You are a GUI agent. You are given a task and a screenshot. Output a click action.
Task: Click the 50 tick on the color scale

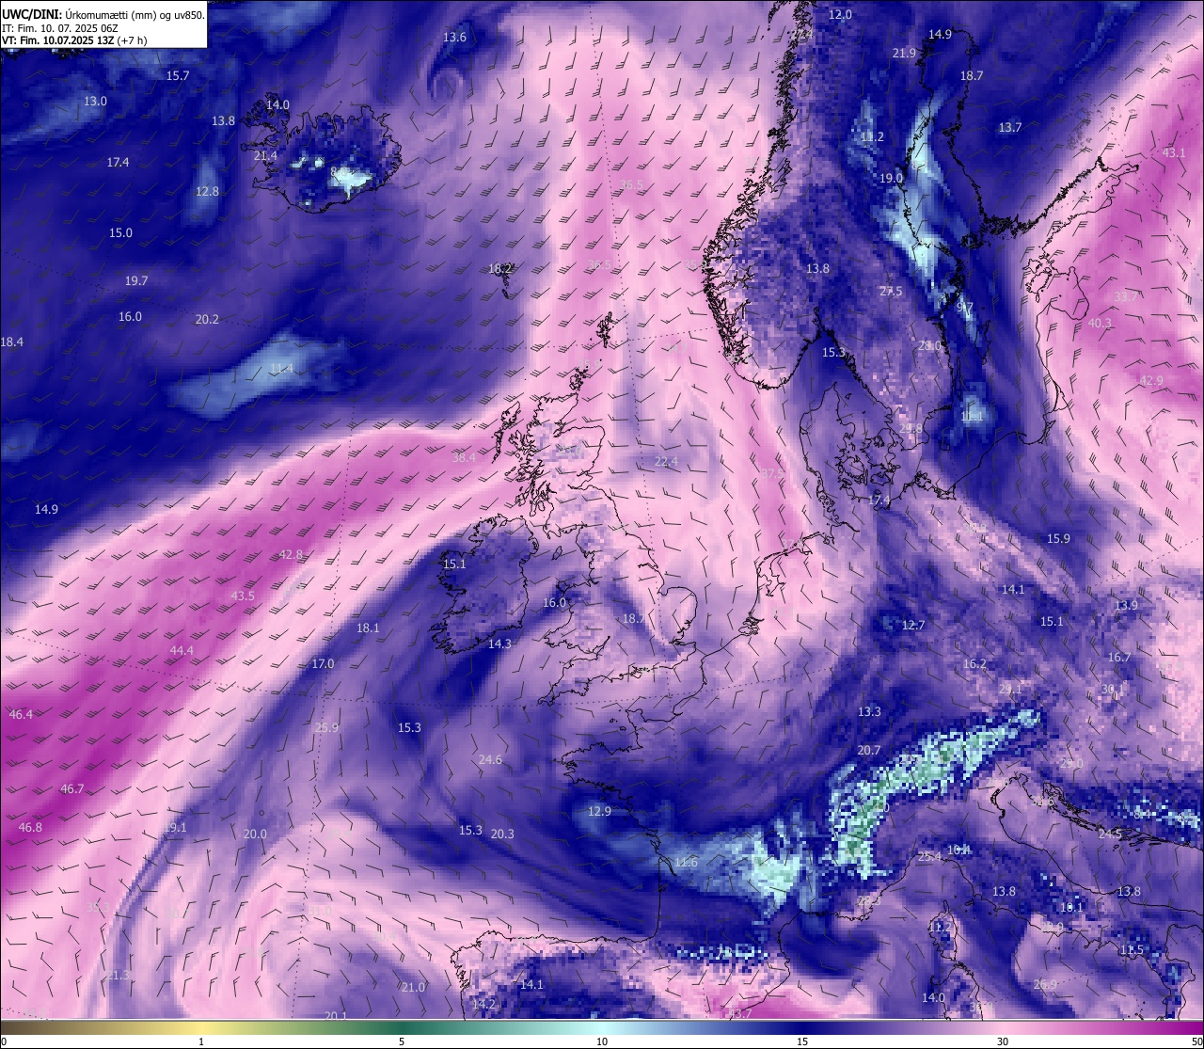coord(1196,1041)
